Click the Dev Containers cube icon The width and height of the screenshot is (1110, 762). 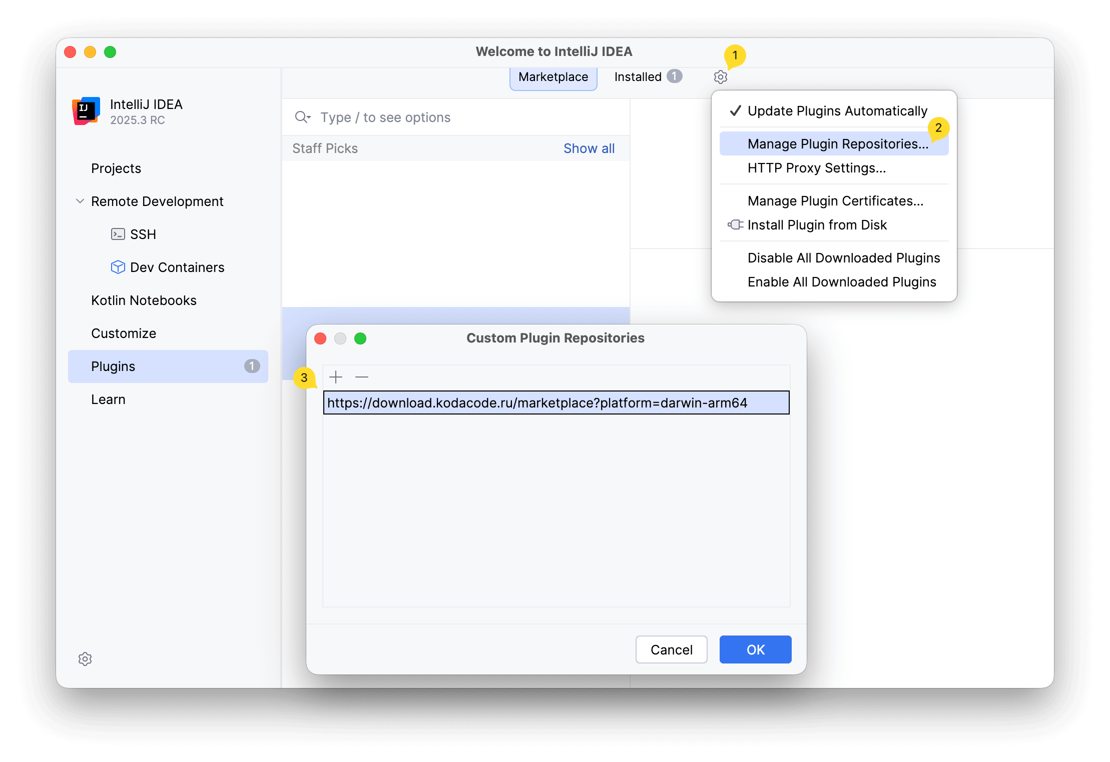tap(118, 267)
